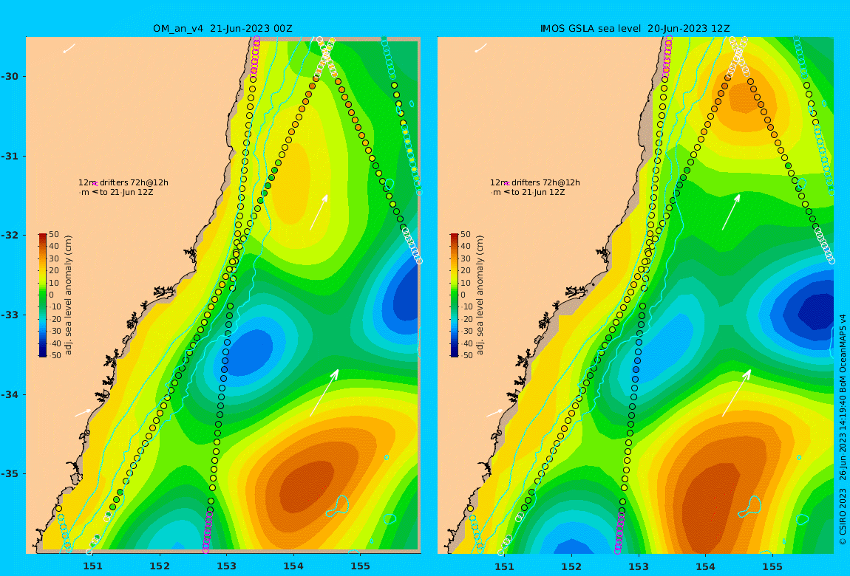The height and width of the screenshot is (576, 850).
Task: Click the left panel title "OM_an_v4 21-Jun-2023 00Z"
Action: pyautogui.click(x=222, y=29)
